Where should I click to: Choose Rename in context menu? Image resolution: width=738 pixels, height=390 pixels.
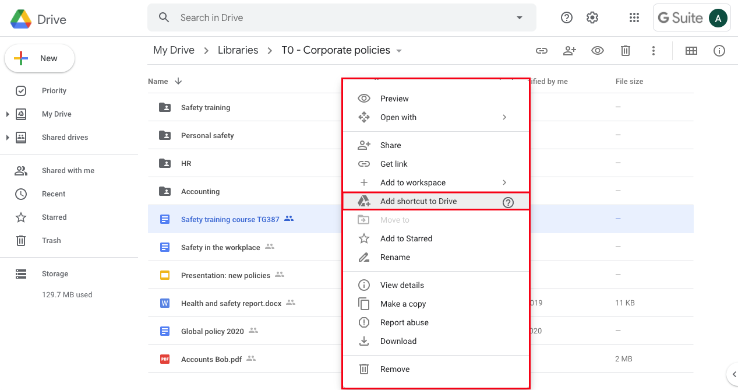tap(436, 257)
